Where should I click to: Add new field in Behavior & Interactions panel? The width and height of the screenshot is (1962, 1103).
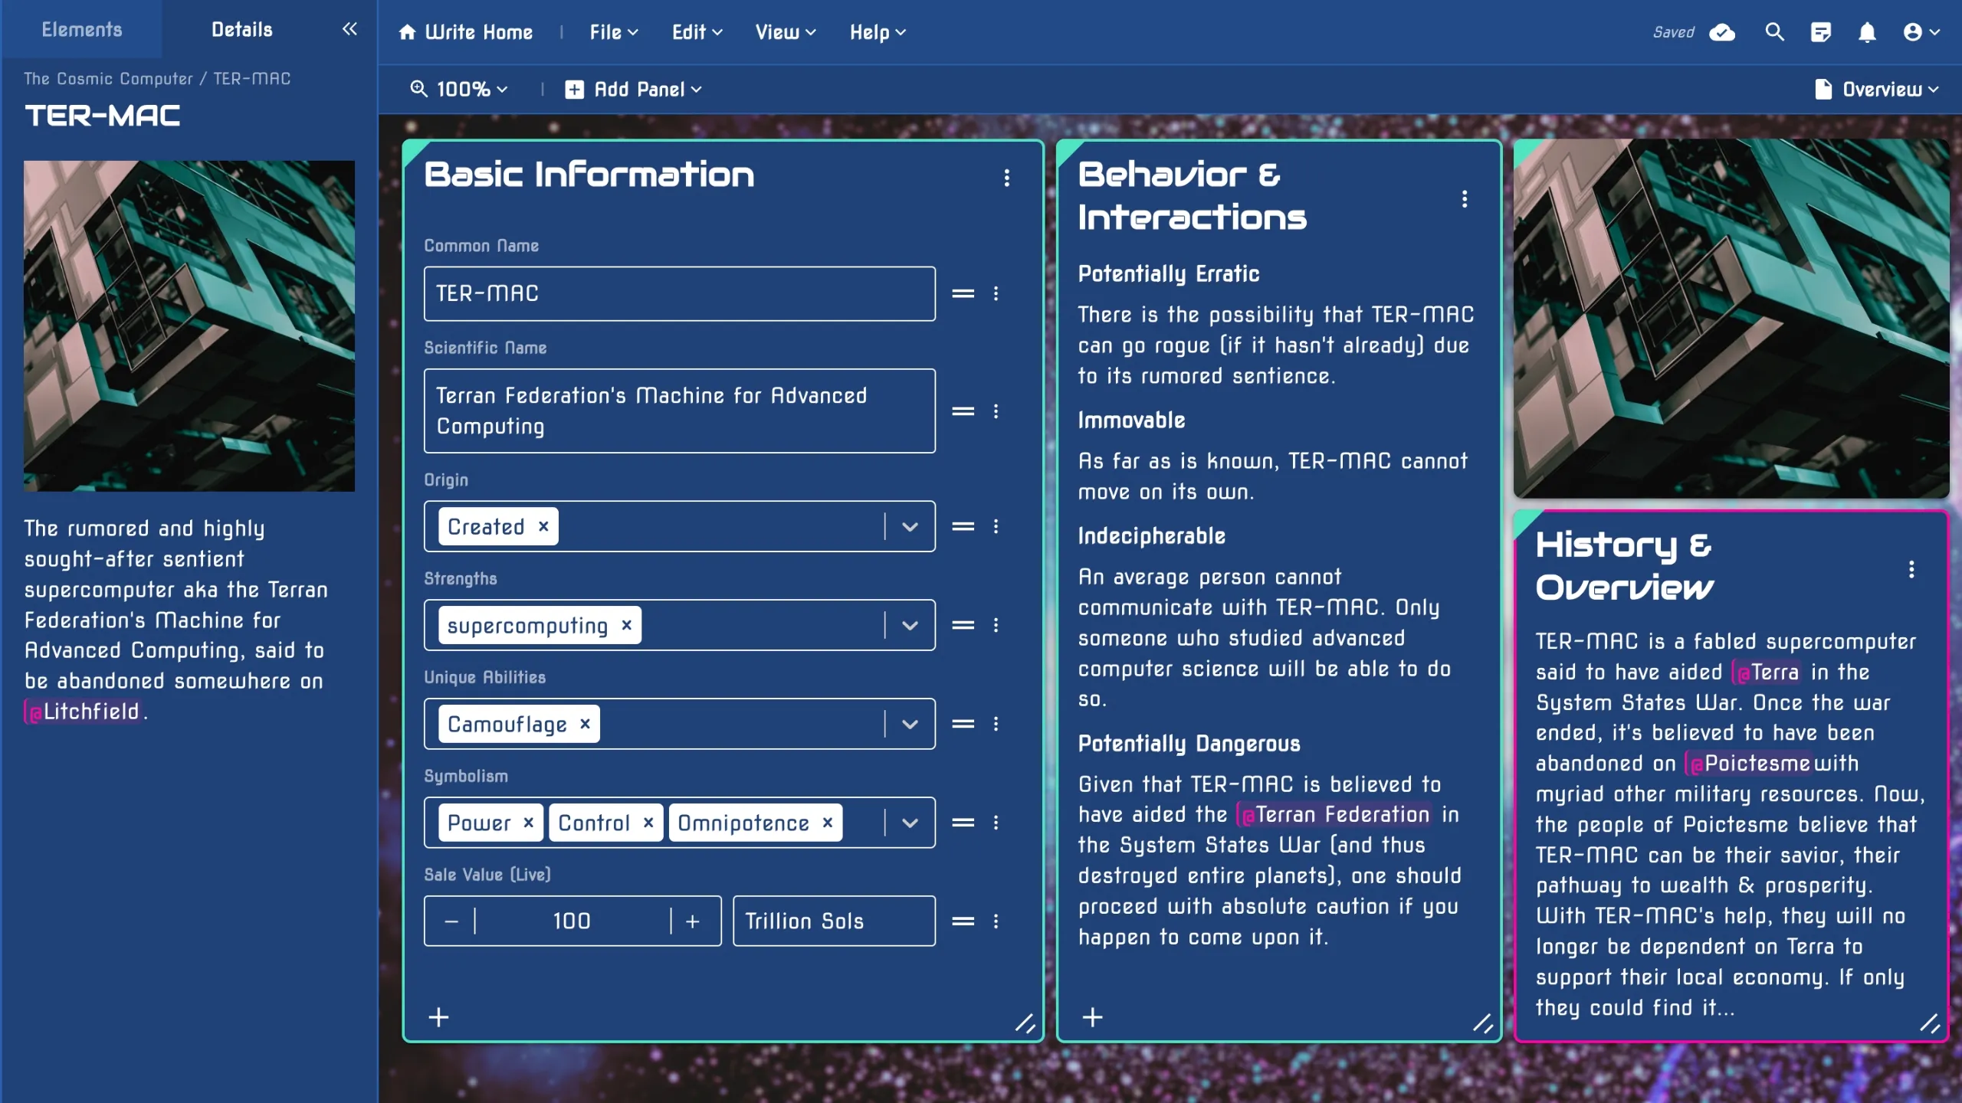click(1092, 1017)
